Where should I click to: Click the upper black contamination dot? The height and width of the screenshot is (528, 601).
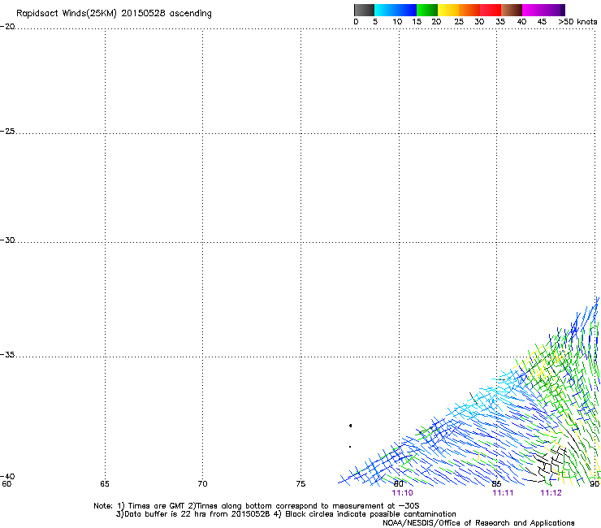350,426
